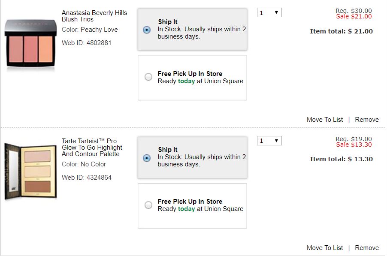Open Anastasia Beverly Hills Blush Trios title

[x=94, y=16]
